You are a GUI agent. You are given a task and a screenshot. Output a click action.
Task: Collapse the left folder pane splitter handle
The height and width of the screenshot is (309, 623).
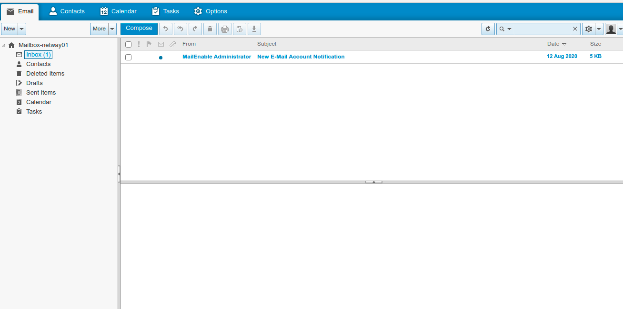119,174
